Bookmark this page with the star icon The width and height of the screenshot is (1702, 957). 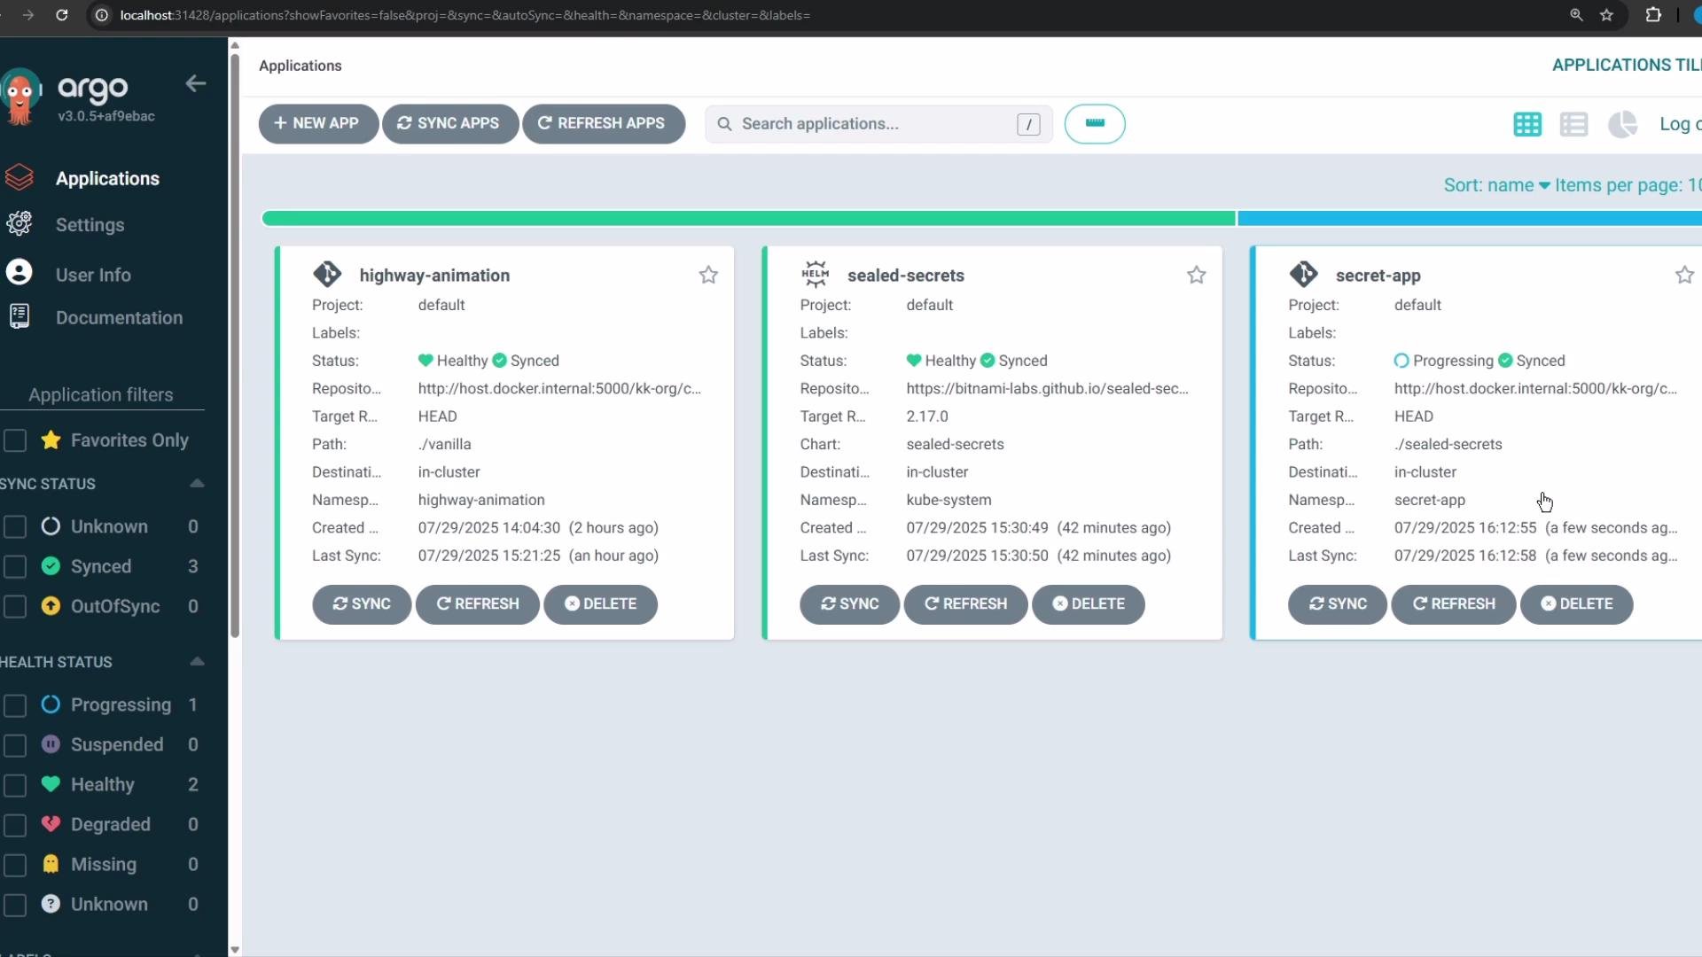[x=1606, y=15]
